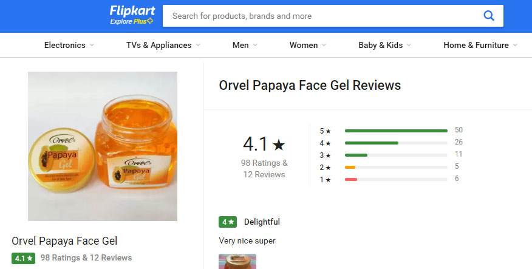Focus the Search for products input field
532x269 pixels.
(322, 16)
